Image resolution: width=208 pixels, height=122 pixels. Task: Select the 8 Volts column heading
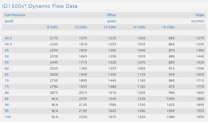pyautogui.click(x=53, y=27)
